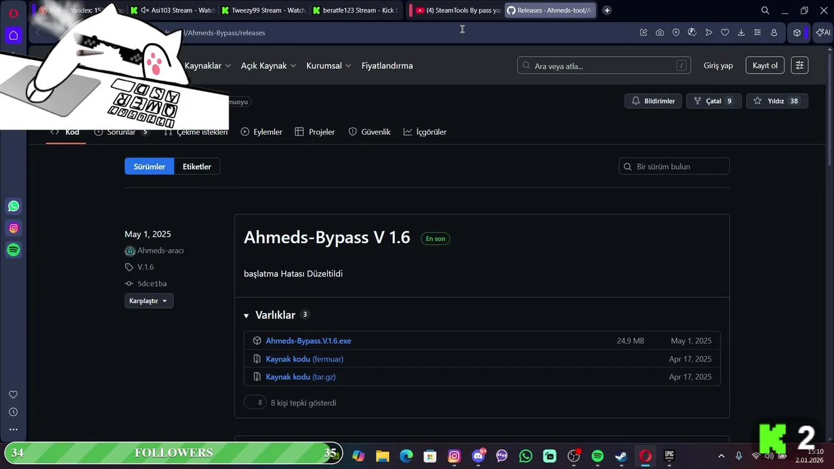Open Discord from the taskbar
The height and width of the screenshot is (469, 834).
pos(478,456)
